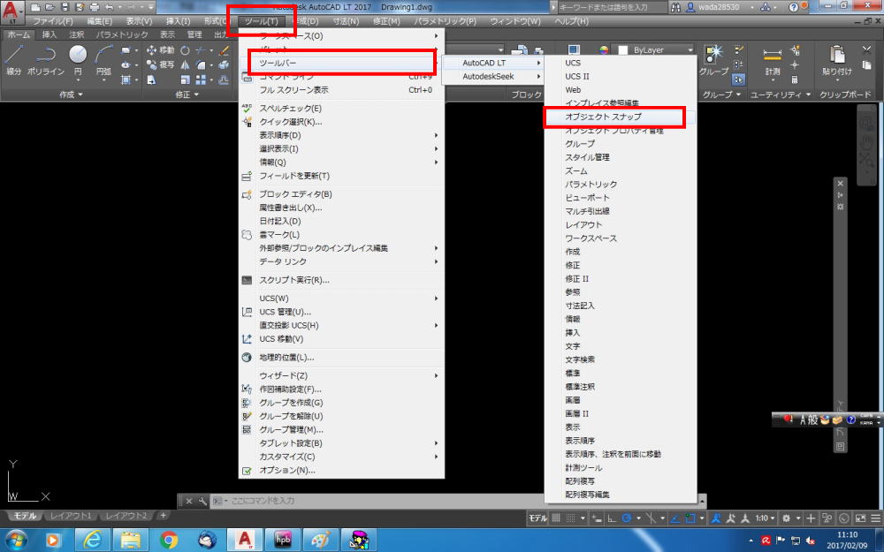Image resolution: width=884 pixels, height=552 pixels.
Task: Switch to the レイアウト1 tab
Action: (71, 516)
